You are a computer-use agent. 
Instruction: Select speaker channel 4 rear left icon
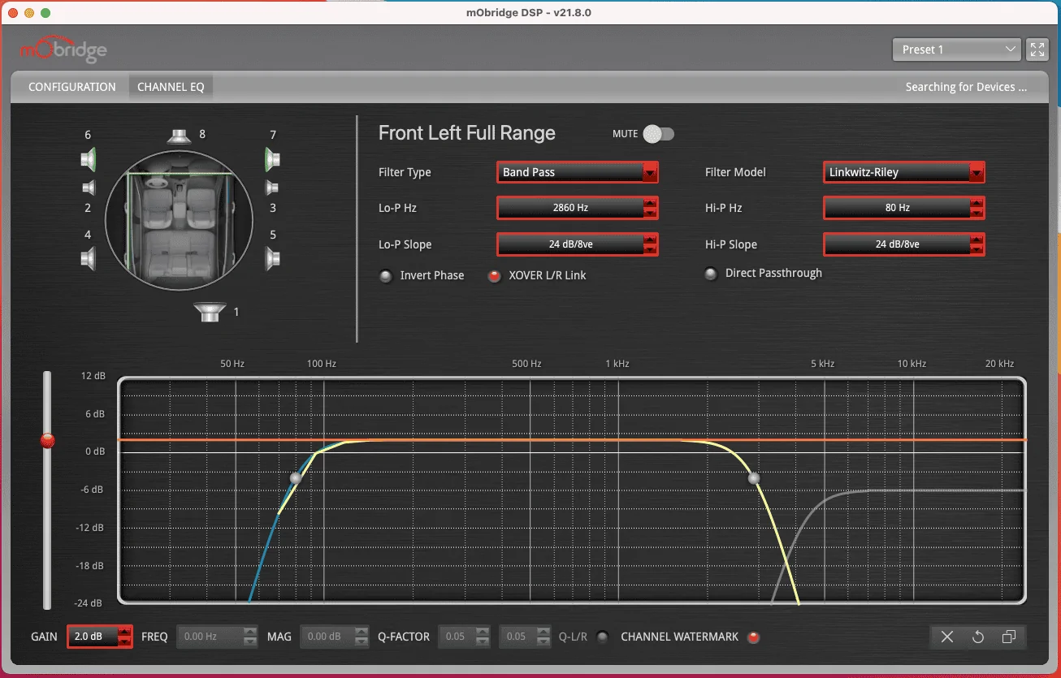[89, 259]
